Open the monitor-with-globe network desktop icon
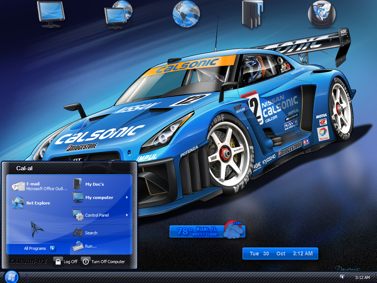The image size is (377, 283). click(x=118, y=15)
